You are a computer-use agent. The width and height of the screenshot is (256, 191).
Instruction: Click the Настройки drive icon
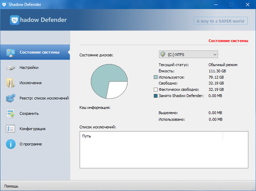tap(10, 68)
